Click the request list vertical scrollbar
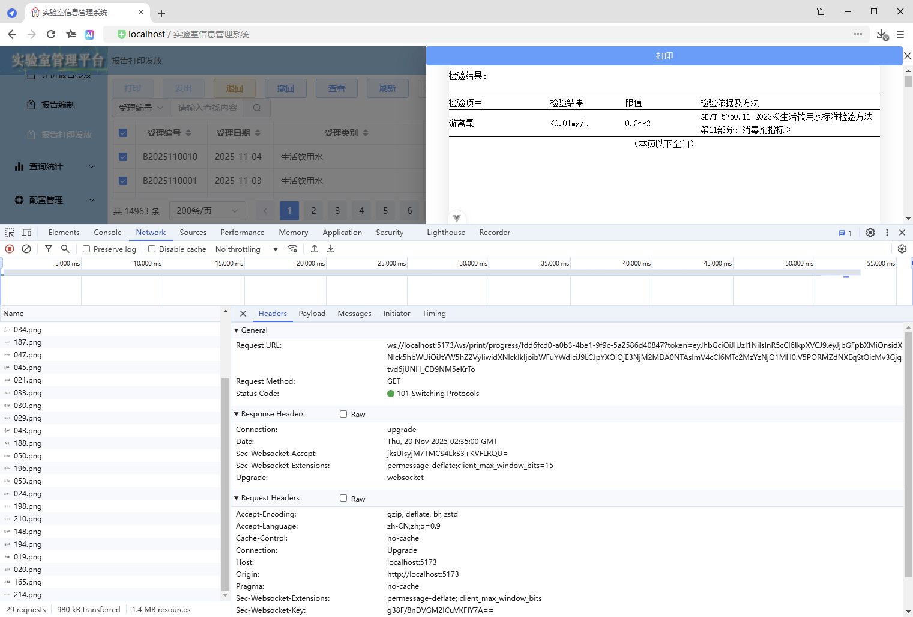Image resolution: width=913 pixels, height=617 pixels. (x=225, y=484)
